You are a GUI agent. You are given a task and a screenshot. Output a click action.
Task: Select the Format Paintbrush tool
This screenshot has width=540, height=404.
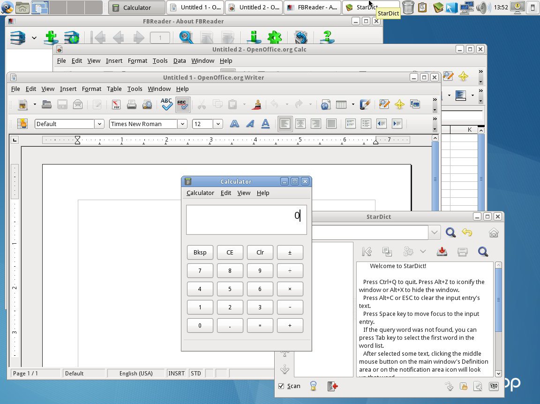(256, 105)
